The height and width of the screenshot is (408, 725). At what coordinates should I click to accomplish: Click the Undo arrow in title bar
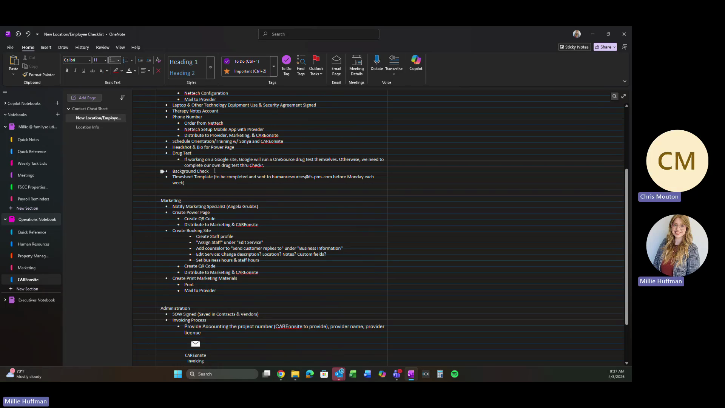coord(28,34)
